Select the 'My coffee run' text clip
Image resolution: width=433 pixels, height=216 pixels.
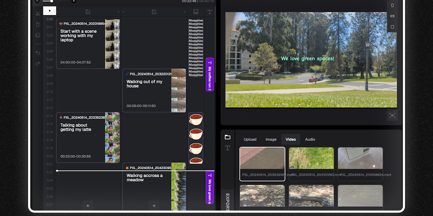(209, 74)
